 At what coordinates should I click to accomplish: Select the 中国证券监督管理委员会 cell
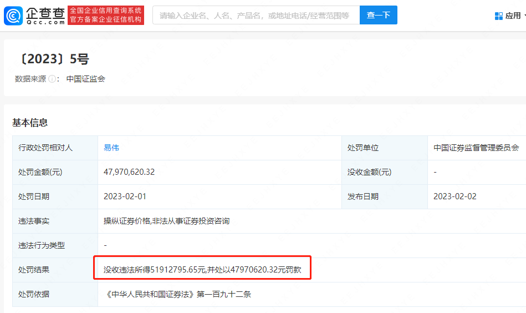tap(477, 148)
